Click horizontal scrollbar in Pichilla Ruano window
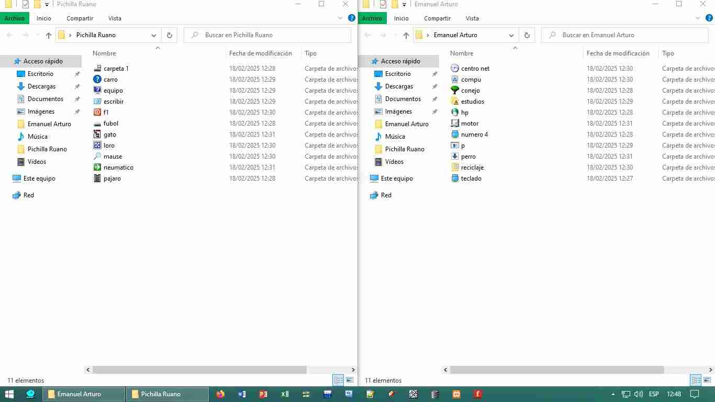Screen dimensions: 715x402 [200, 370]
